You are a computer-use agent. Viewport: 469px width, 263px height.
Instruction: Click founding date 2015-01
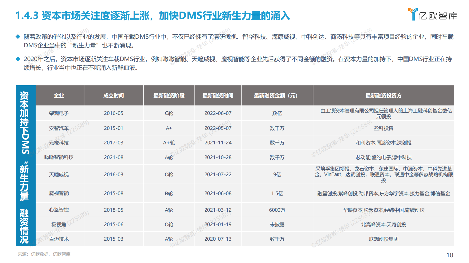(113, 128)
